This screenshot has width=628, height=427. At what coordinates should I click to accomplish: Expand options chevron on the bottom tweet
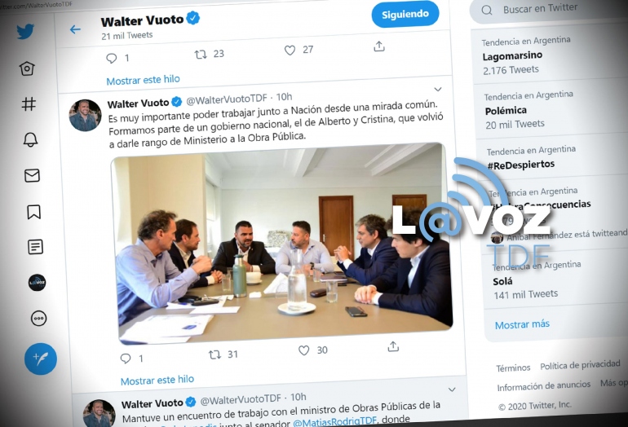coord(452,390)
